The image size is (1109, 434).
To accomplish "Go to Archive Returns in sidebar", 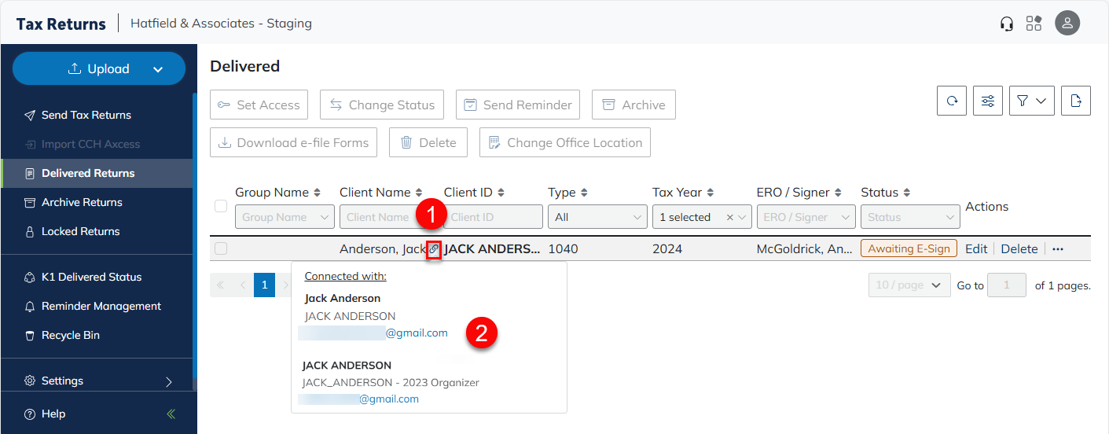I will point(82,202).
